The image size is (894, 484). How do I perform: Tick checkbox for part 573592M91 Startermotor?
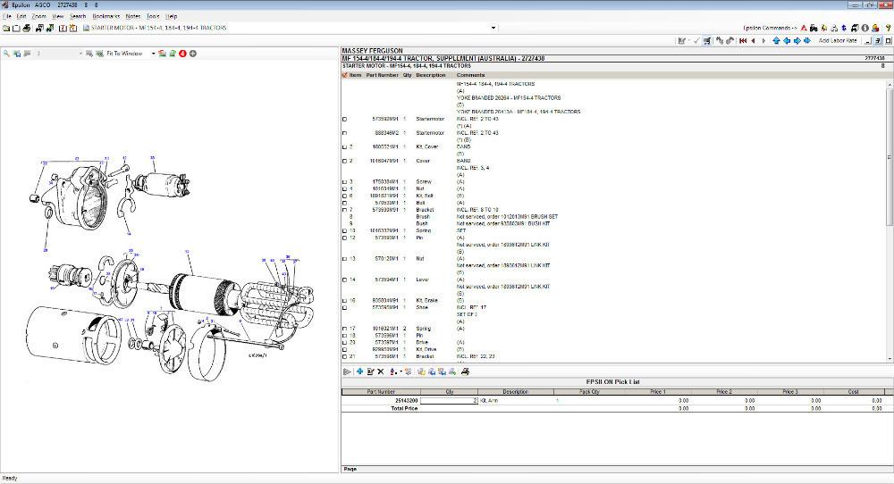[344, 119]
